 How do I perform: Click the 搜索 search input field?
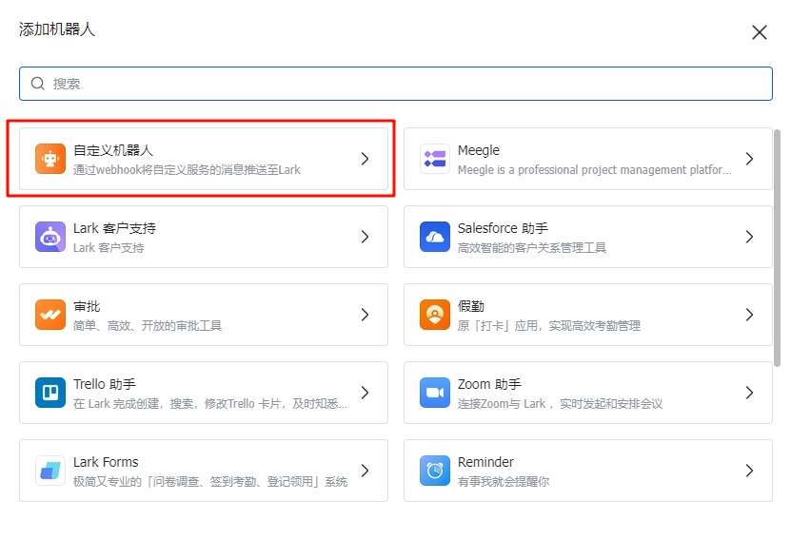click(x=400, y=84)
